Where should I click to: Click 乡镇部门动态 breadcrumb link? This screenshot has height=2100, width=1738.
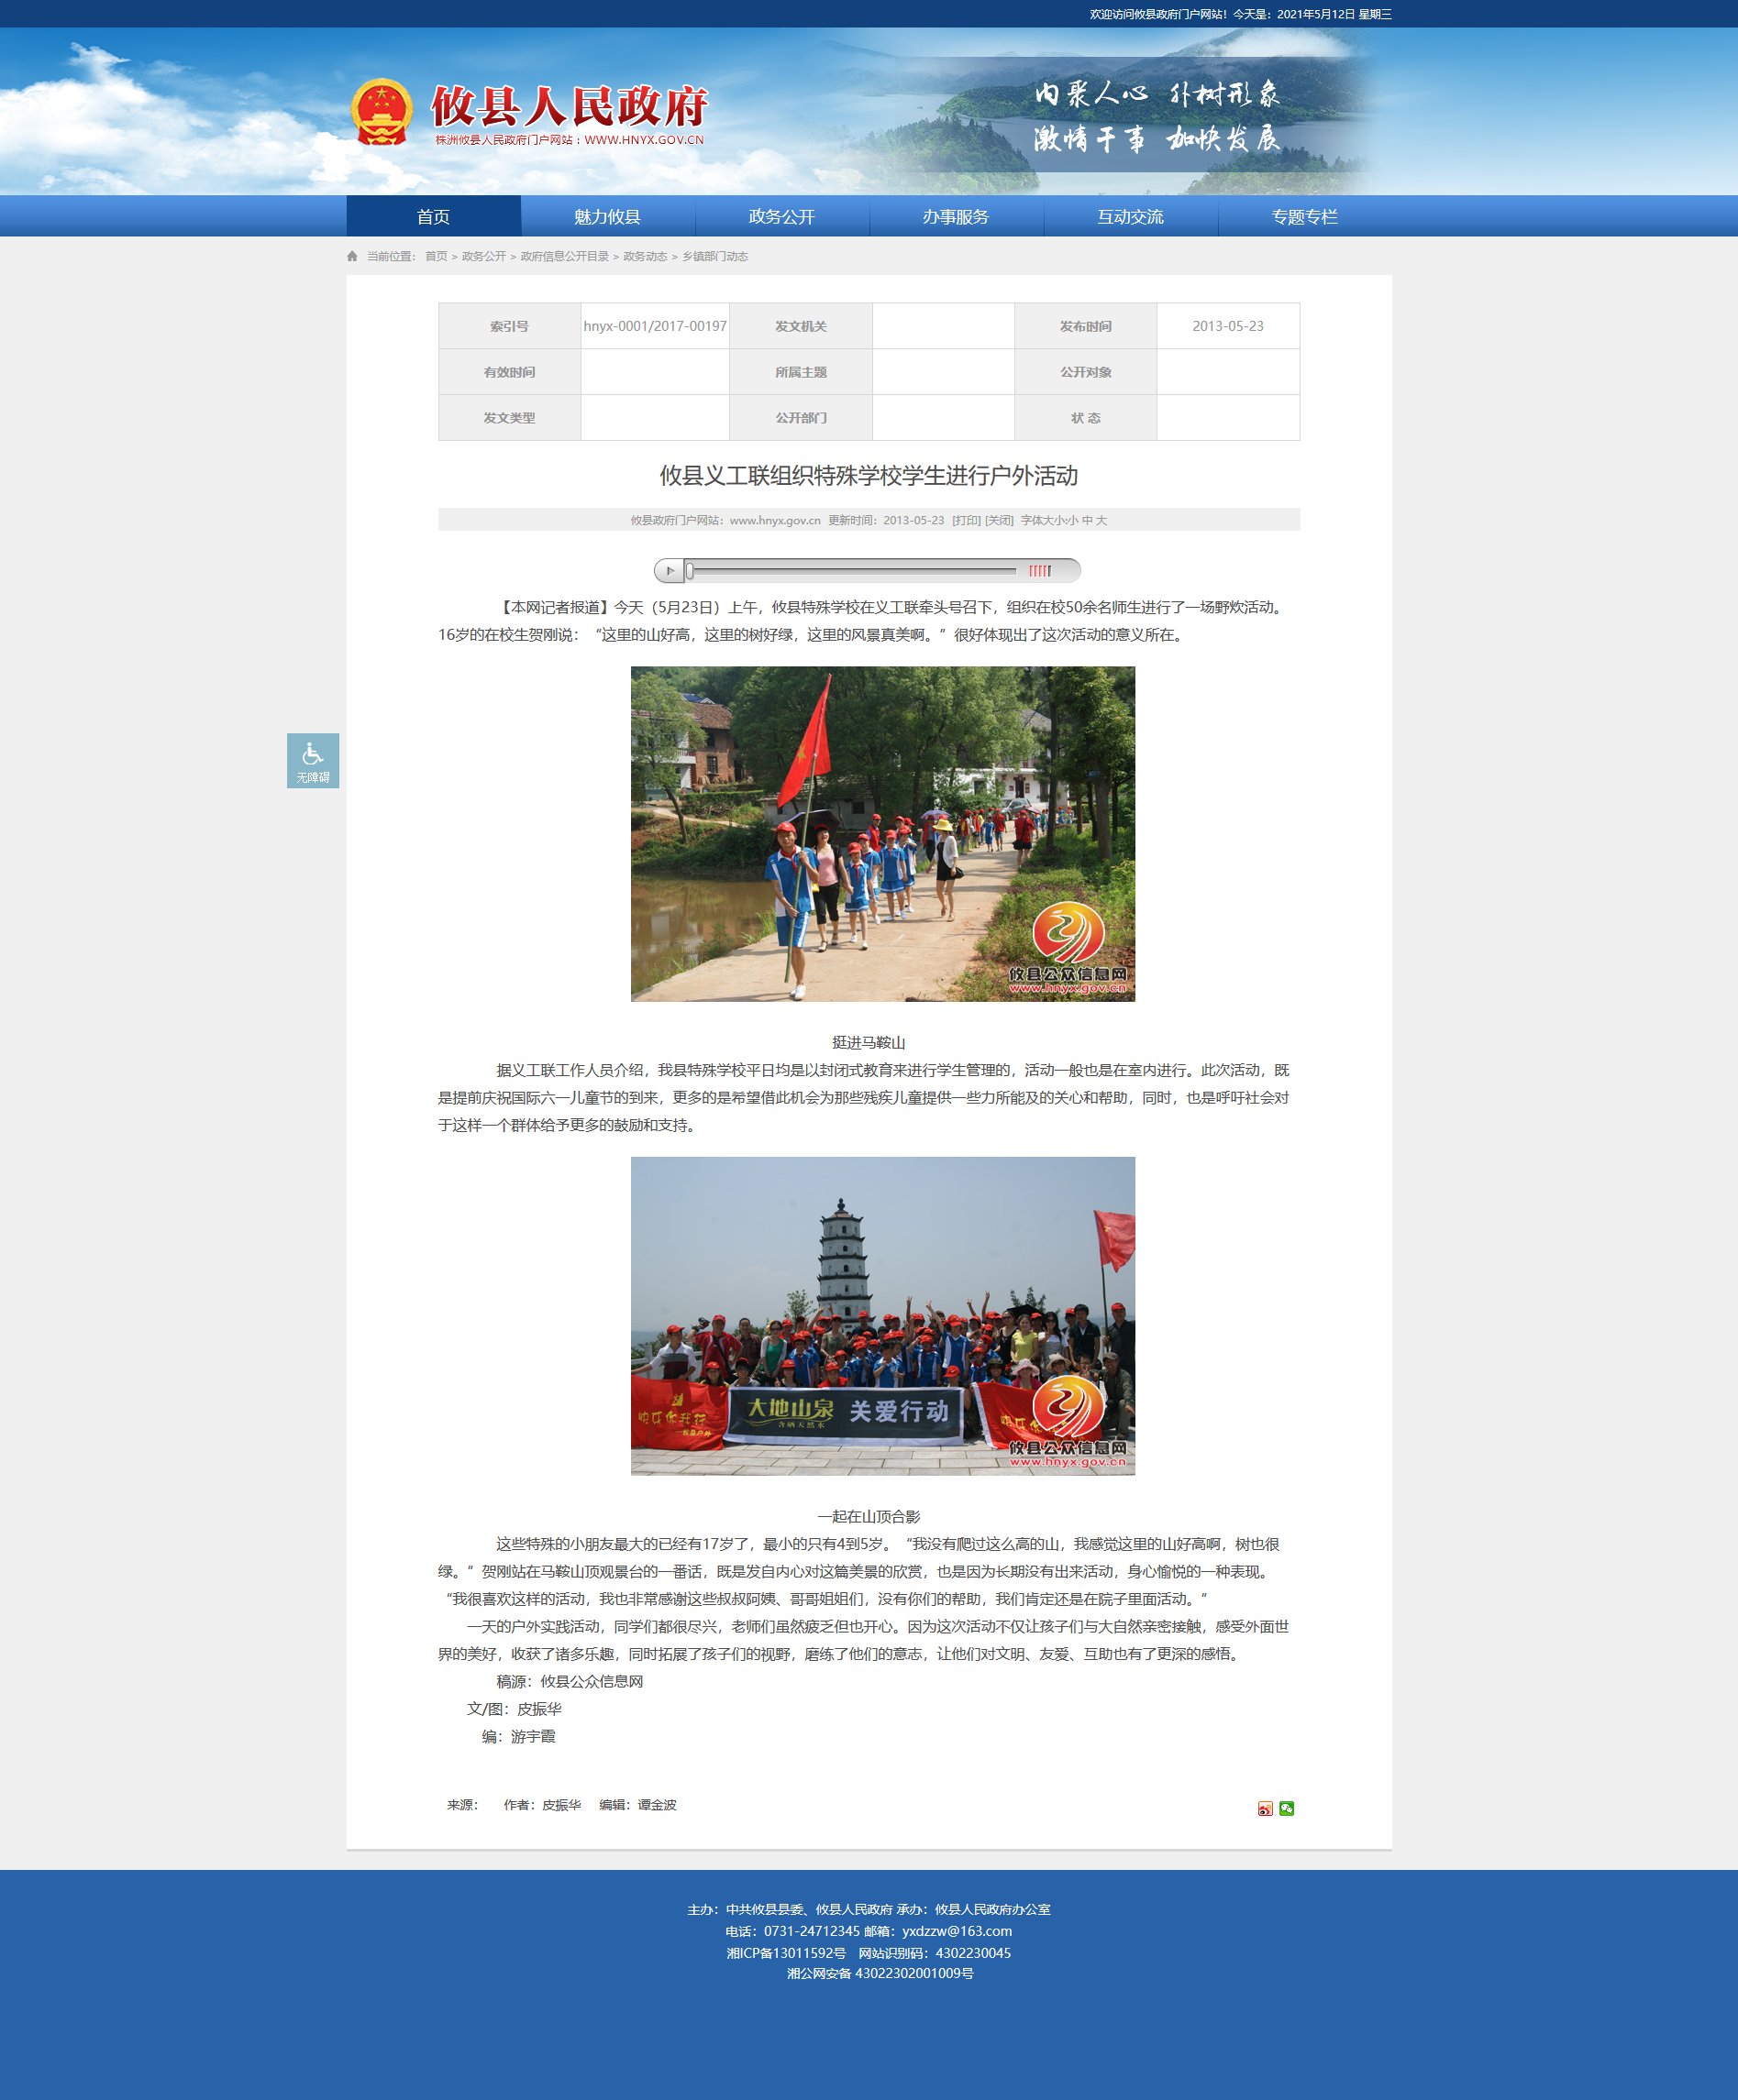coord(714,257)
